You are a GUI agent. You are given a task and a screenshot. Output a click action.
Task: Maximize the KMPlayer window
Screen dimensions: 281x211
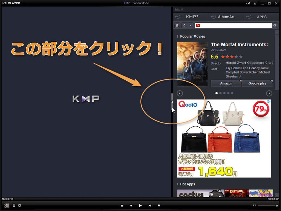(x=269, y=3)
